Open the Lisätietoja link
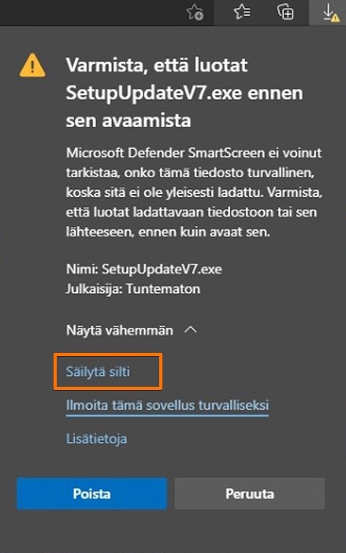 (x=96, y=438)
